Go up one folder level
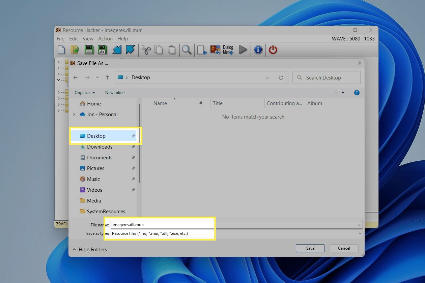425x283 pixels. (107, 77)
